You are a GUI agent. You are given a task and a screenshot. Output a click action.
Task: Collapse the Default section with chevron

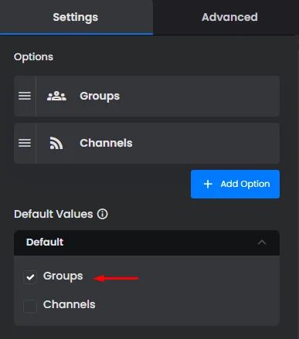[262, 242]
